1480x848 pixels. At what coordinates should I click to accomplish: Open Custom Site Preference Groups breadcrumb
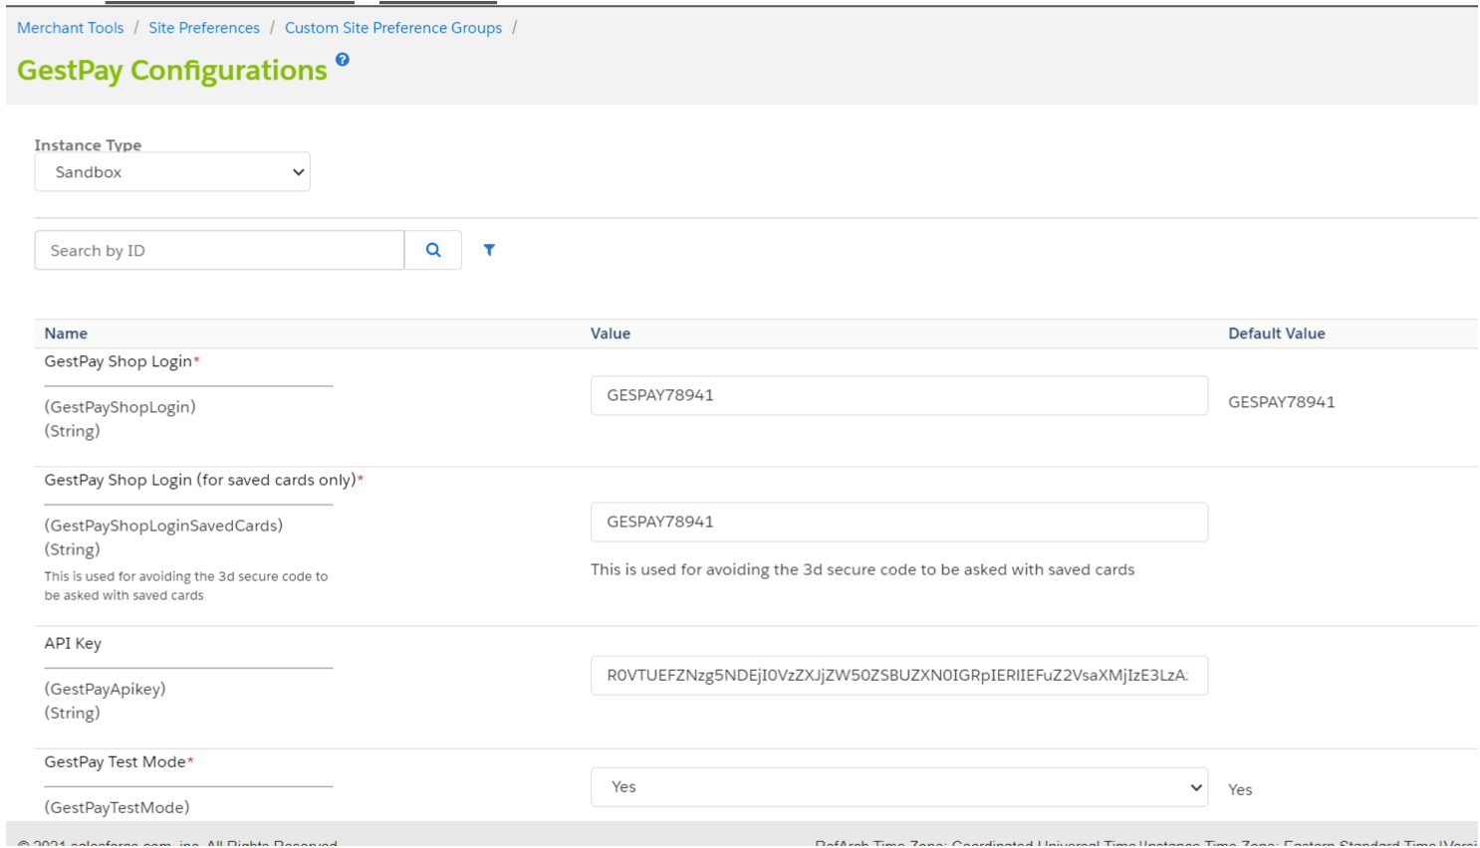pos(393,28)
